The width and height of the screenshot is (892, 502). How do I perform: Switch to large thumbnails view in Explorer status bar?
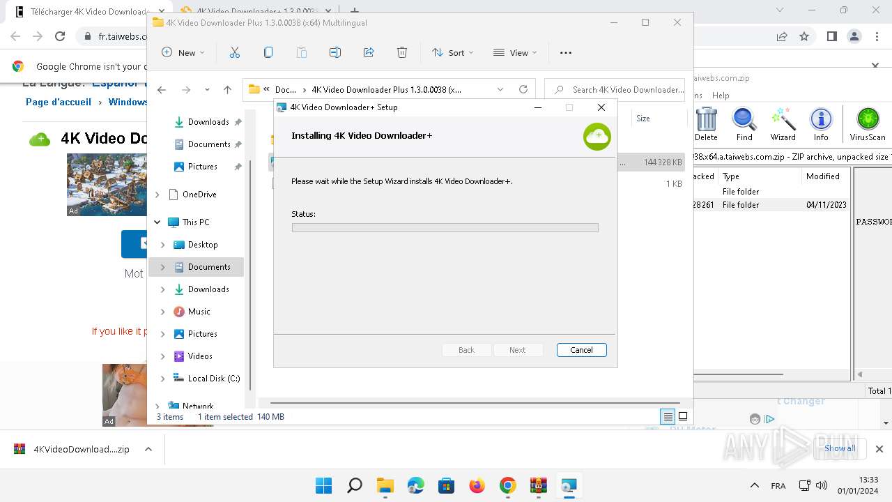[x=683, y=417]
